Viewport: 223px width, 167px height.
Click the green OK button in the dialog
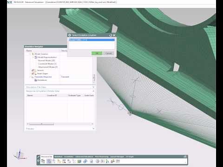(x=97, y=53)
